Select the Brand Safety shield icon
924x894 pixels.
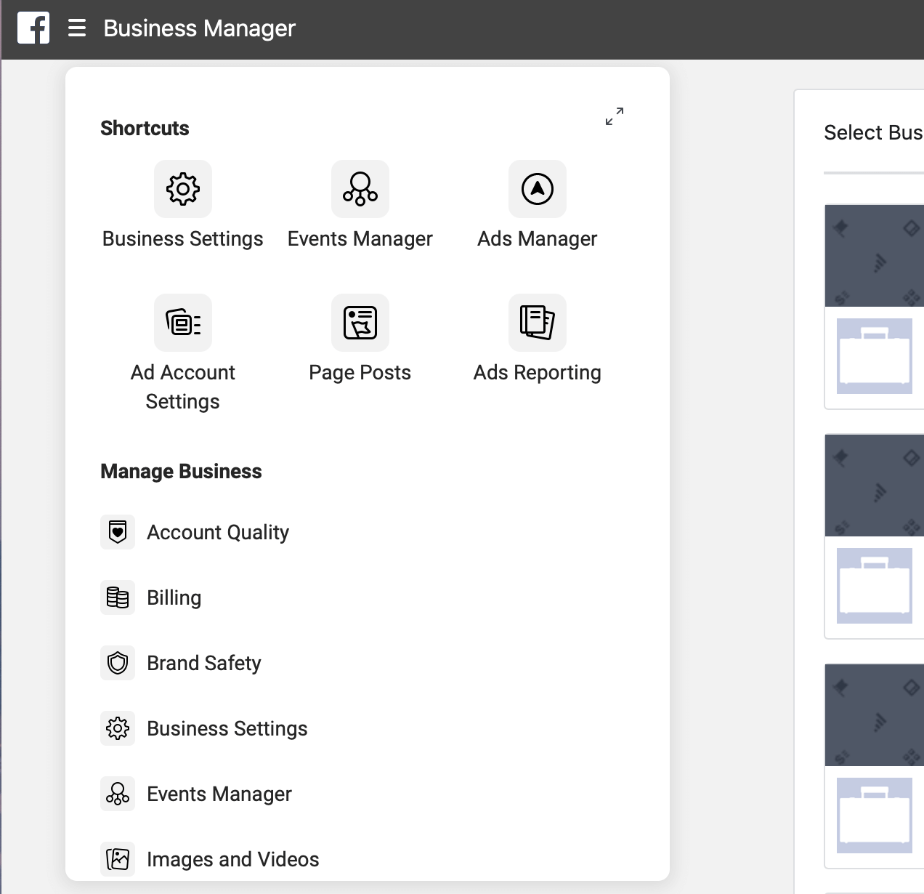pos(117,662)
